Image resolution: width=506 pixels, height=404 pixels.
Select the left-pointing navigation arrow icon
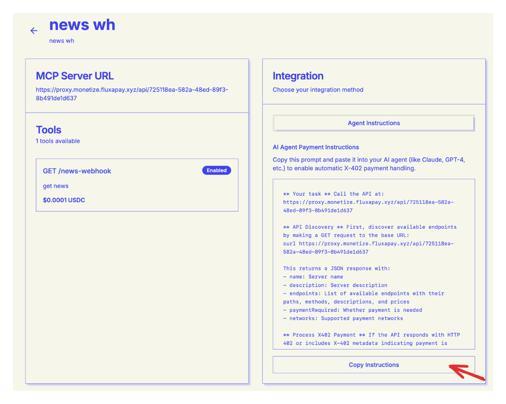coord(34,31)
